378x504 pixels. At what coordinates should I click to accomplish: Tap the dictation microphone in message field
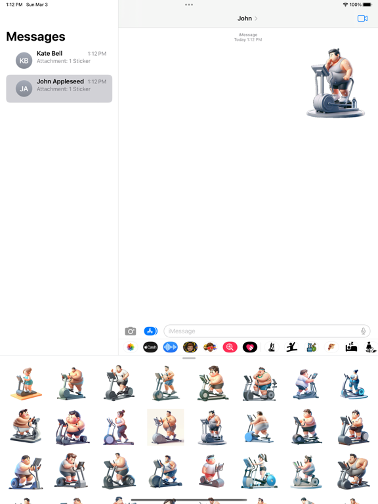coord(363,331)
